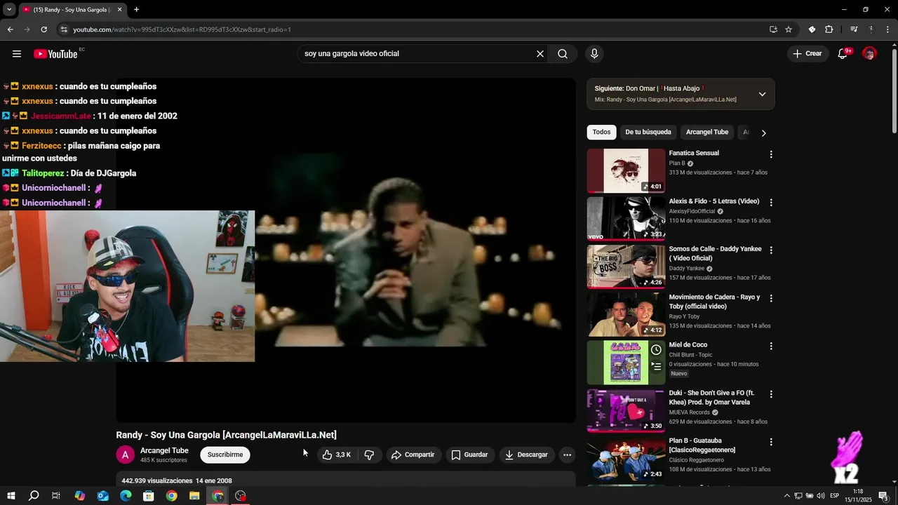Open the Somos de Calle thumbnail
898x505 pixels.
(x=626, y=267)
